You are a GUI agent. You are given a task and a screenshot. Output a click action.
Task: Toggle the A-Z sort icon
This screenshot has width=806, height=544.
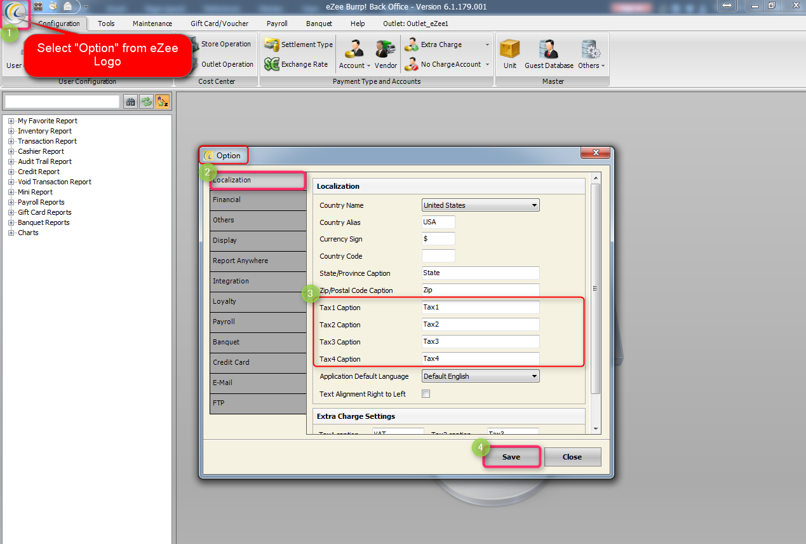(163, 102)
